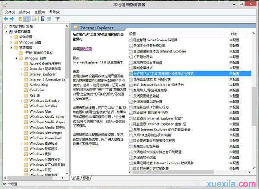The width and height of the screenshot is (259, 189).
Task: Open the 操作(A) menu
Action: (x=25, y=12)
